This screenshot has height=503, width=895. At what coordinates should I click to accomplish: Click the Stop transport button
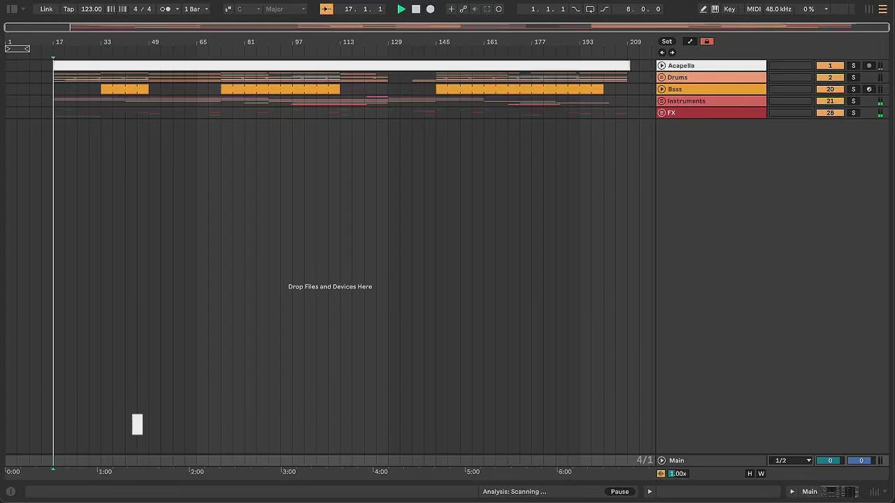pos(416,9)
